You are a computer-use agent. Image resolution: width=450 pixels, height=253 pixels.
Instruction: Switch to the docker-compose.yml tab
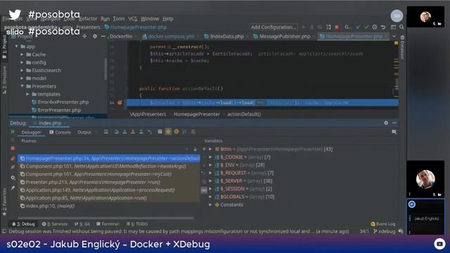pyautogui.click(x=171, y=37)
